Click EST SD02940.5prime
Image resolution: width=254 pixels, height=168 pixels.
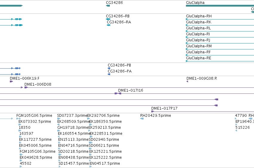point(104,140)
